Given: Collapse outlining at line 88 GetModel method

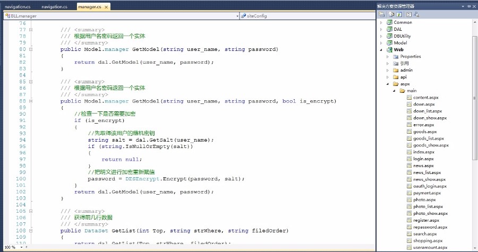Looking at the screenshot, I should click(30, 101).
